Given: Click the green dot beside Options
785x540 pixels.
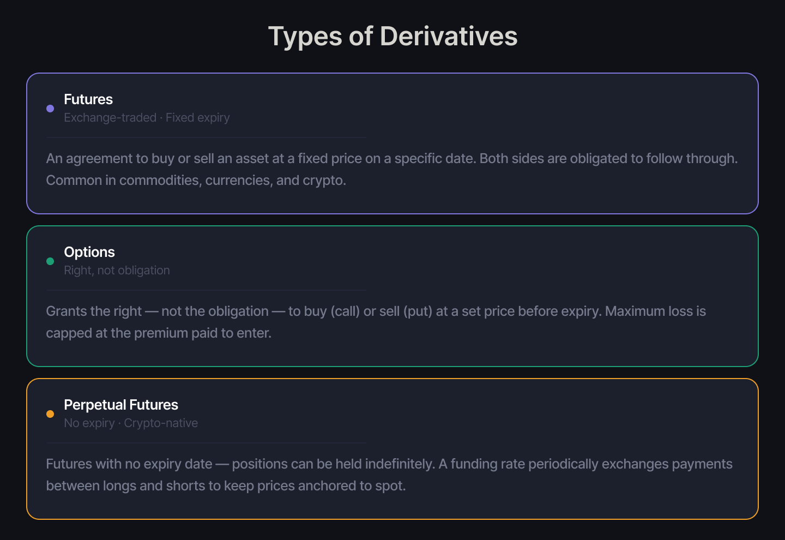Looking at the screenshot, I should [50, 261].
